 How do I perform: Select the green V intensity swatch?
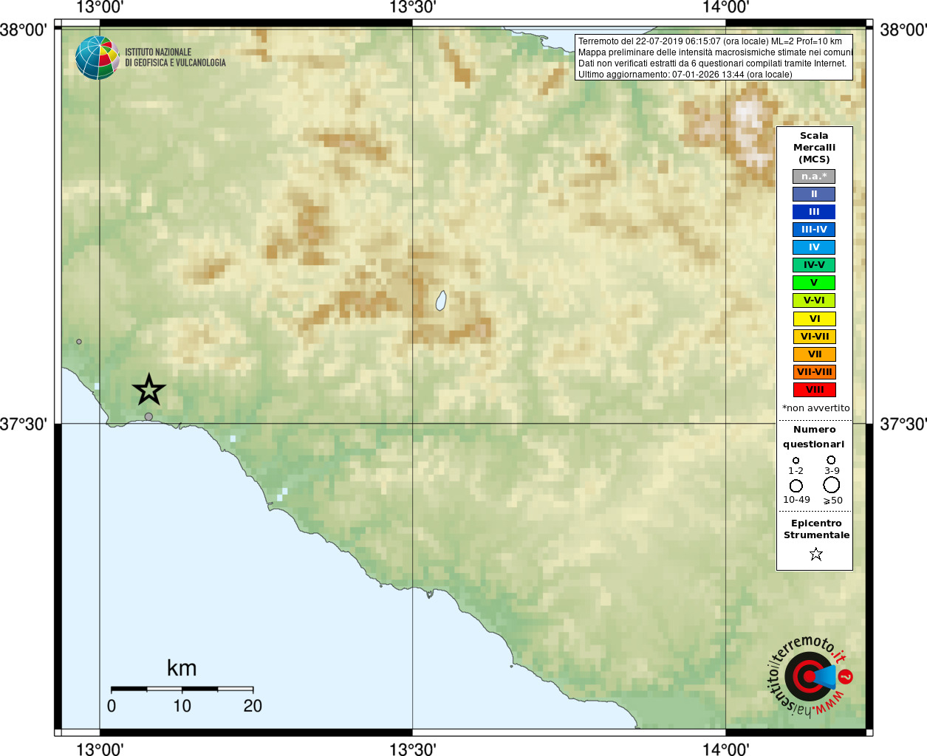[x=814, y=283]
